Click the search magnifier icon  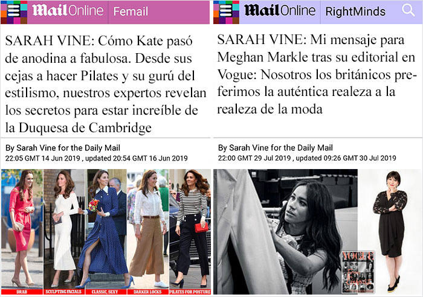(x=408, y=11)
